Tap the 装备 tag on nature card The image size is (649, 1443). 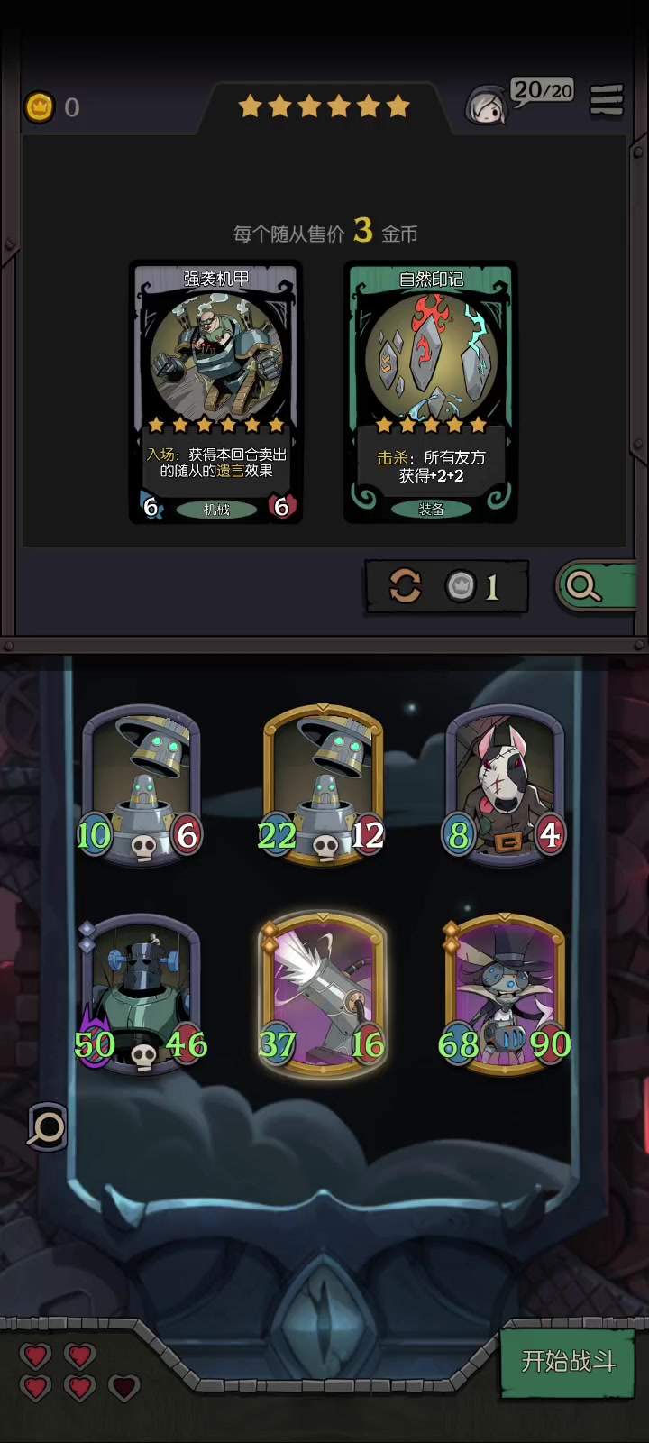(431, 510)
